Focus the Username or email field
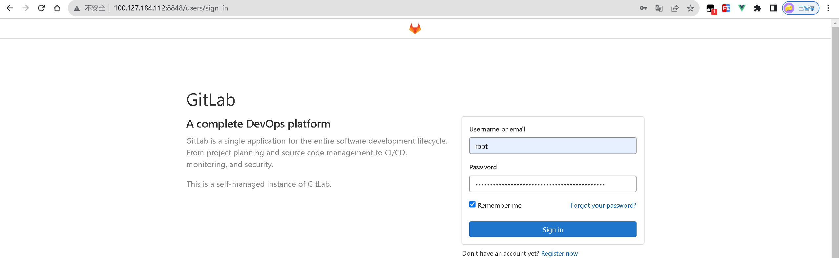Viewport: 839px width, 258px height. [553, 146]
